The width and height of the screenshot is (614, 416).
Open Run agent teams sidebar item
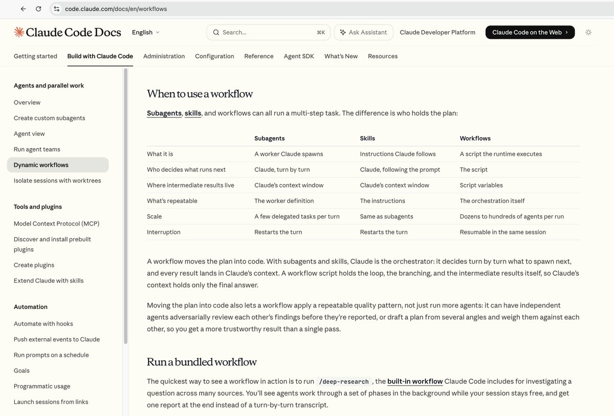point(37,149)
